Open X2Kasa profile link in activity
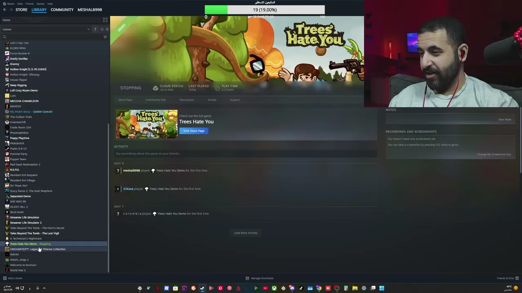This screenshot has height=293, width=522. 128,189
